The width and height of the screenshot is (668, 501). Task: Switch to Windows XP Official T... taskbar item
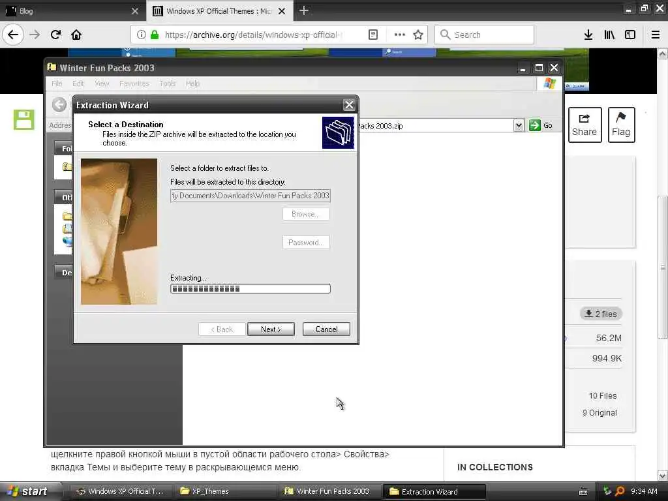120,491
